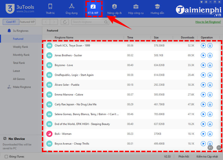Open the skin shirt icon in title bar
This screenshot has width=223, height=160.
(201, 2)
